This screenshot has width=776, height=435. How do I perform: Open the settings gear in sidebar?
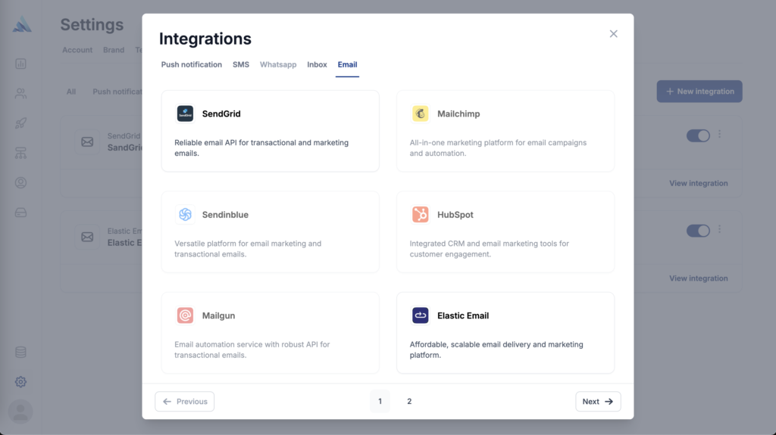pyautogui.click(x=20, y=381)
